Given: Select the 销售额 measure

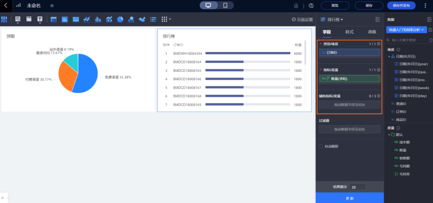Looking at the screenshot, I should [x=402, y=158].
